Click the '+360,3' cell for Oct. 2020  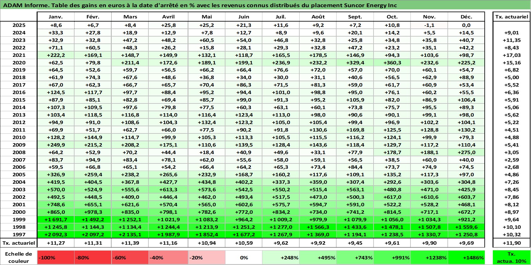[x=392, y=62]
